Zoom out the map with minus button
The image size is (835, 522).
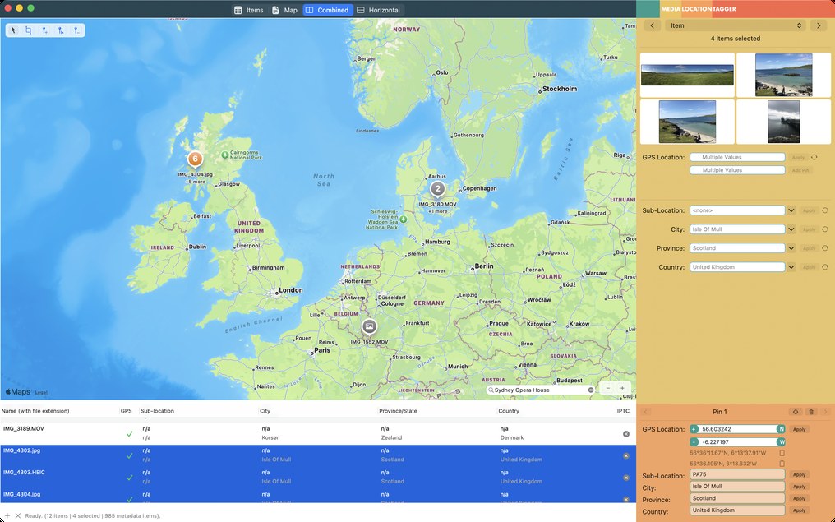coord(607,388)
